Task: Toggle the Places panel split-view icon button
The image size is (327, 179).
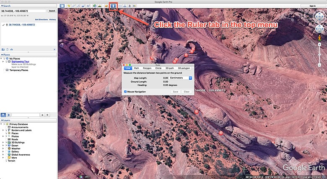Action: (8, 115)
